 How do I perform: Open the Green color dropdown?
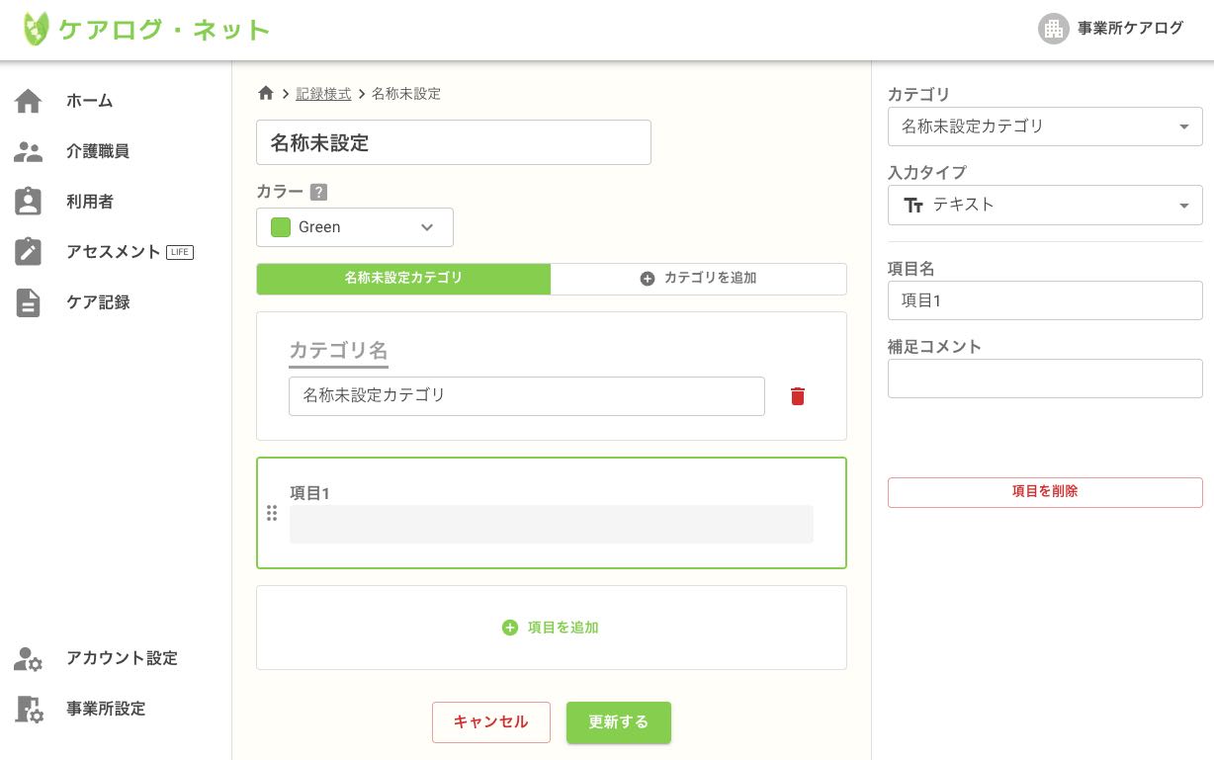[354, 227]
